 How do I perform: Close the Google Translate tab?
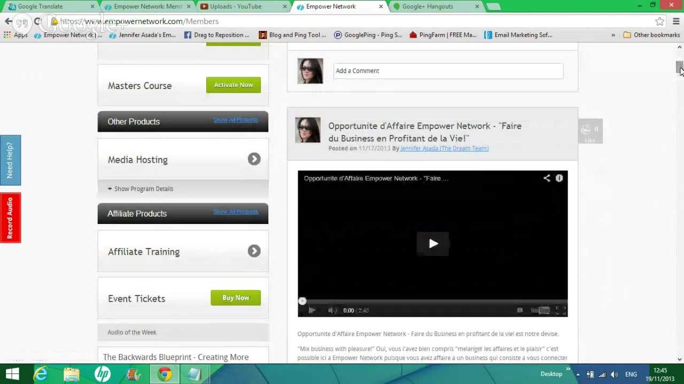[92, 6]
